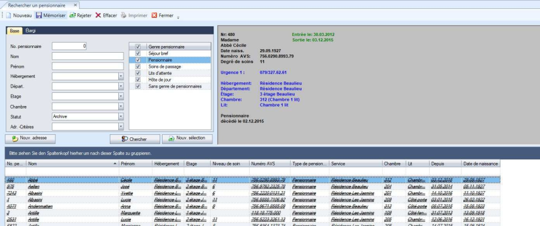Viewport: 540px width, 226px height.
Task: Click the Fermer toolbar icon
Action: click(x=154, y=16)
